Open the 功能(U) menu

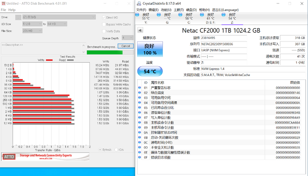point(166,10)
